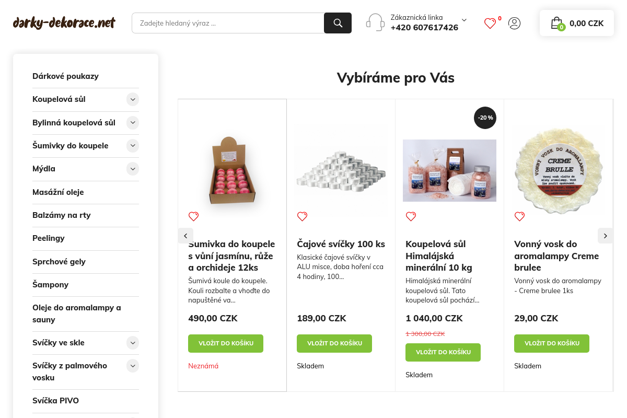Open Zákaznická linka dropdown arrow
This screenshot has height=418, width=627.
tap(464, 20)
